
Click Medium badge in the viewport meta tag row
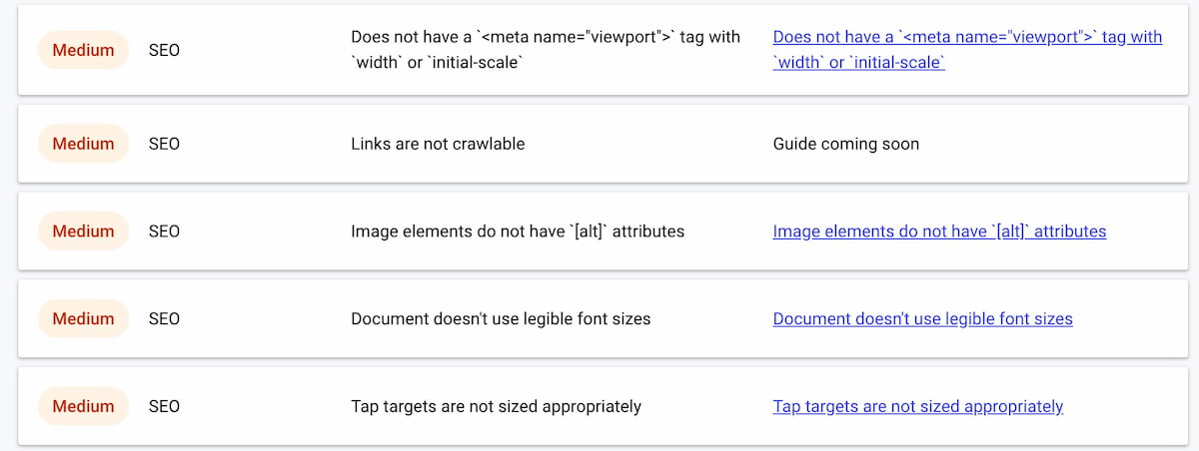83,50
